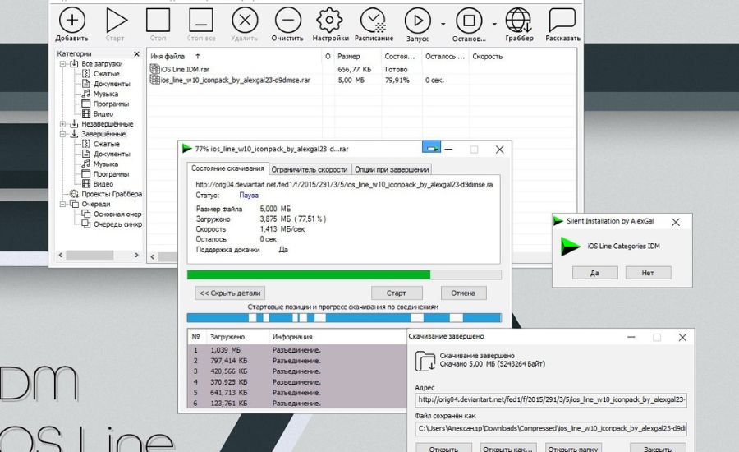This screenshot has width=739, height=452.
Task: Click the blue connections progress bar
Action: click(344, 318)
